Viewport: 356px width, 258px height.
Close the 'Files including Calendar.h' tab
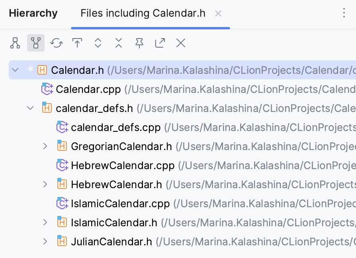click(x=218, y=13)
